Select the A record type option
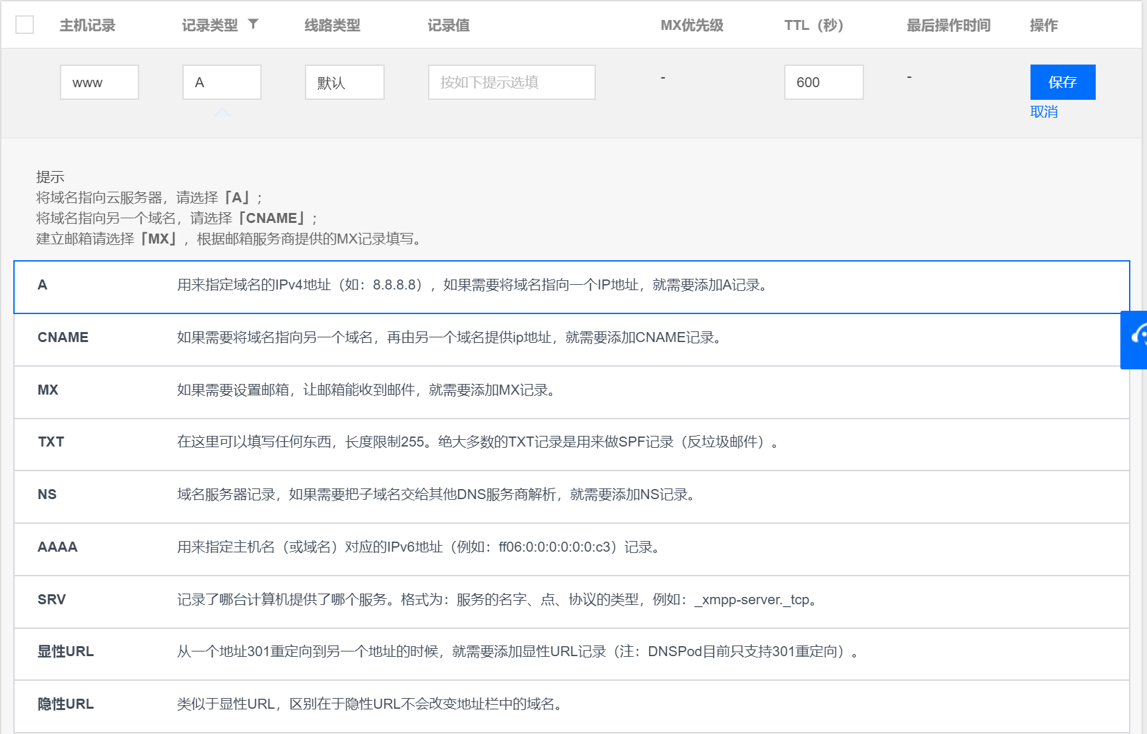This screenshot has height=734, width=1147. 572,287
